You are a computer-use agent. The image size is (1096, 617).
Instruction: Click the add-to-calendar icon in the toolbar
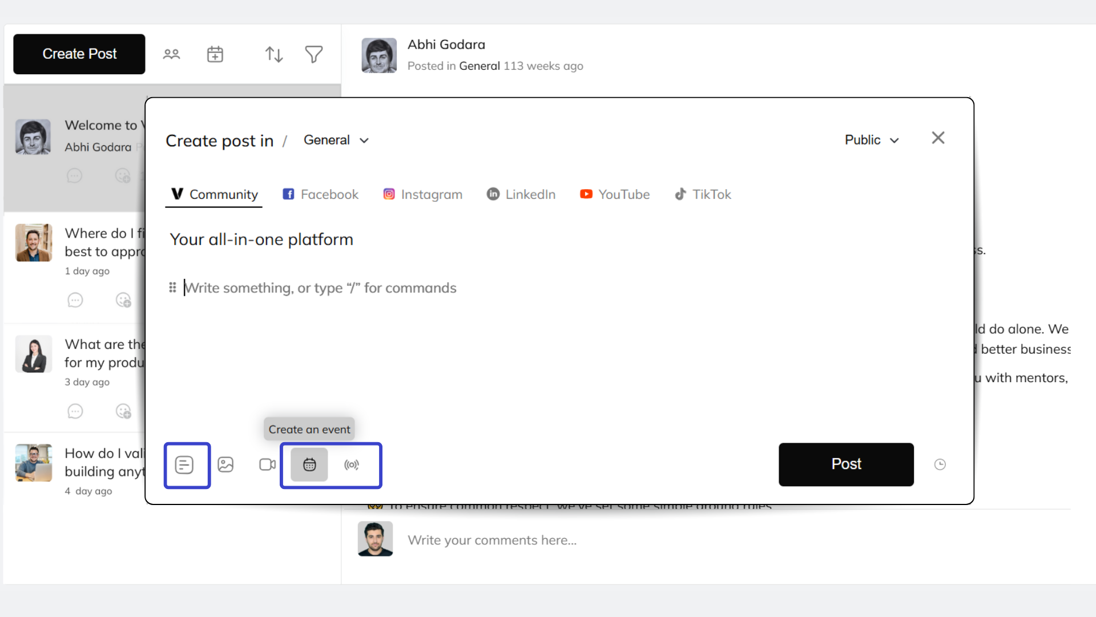coord(215,54)
